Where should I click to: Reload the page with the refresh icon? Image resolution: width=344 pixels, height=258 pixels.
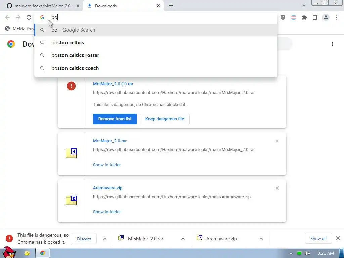tap(29, 17)
